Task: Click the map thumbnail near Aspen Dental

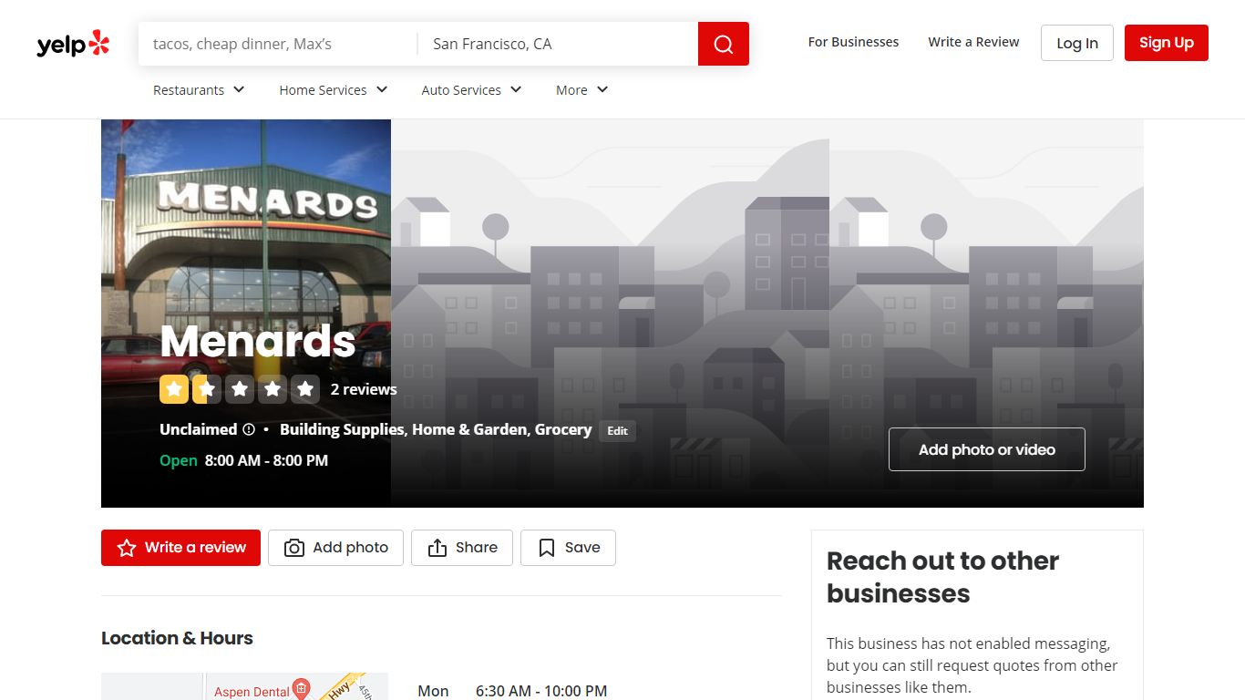Action: click(244, 686)
